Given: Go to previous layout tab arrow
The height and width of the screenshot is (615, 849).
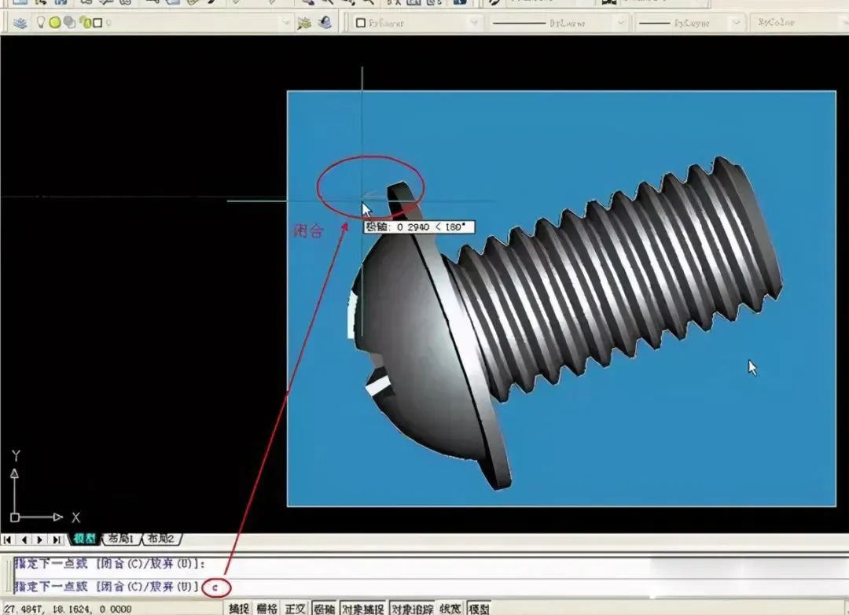Looking at the screenshot, I should click(x=24, y=540).
